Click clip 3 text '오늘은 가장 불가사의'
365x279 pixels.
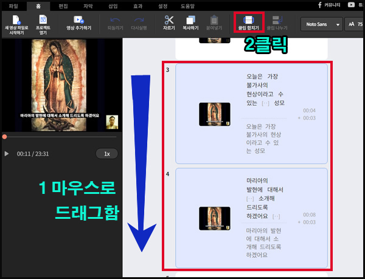(262, 81)
